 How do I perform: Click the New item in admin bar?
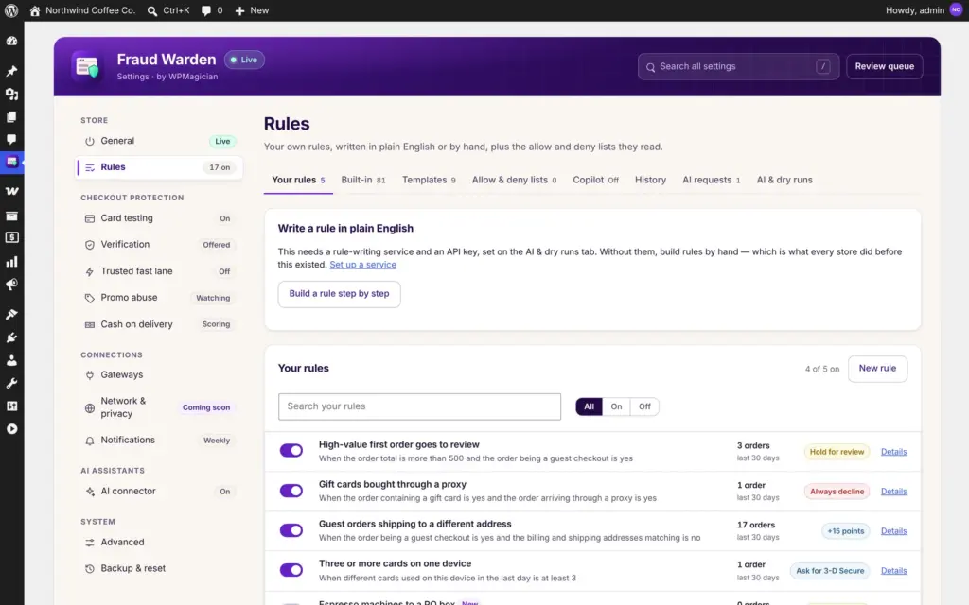coord(252,10)
